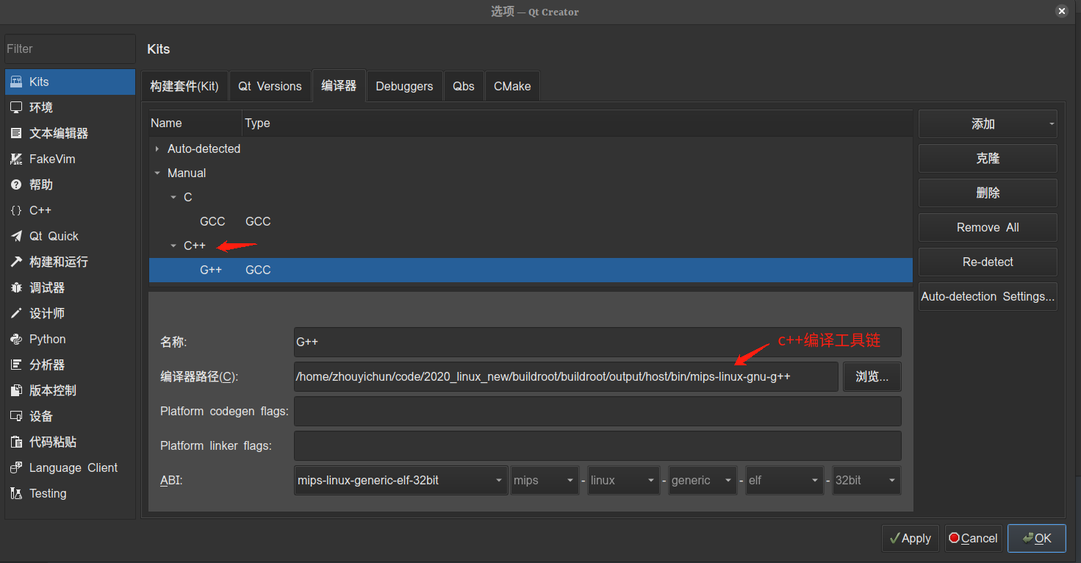Open Auto-detection Settings
Screen dimensions: 1081x563
pyautogui.click(x=988, y=297)
